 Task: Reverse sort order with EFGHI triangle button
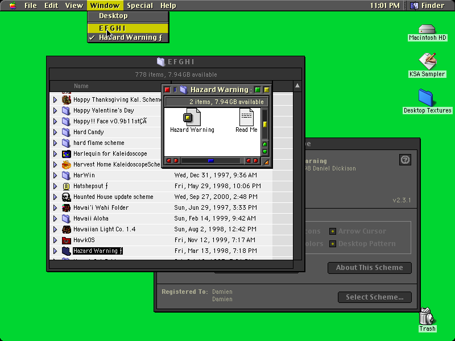click(x=297, y=86)
